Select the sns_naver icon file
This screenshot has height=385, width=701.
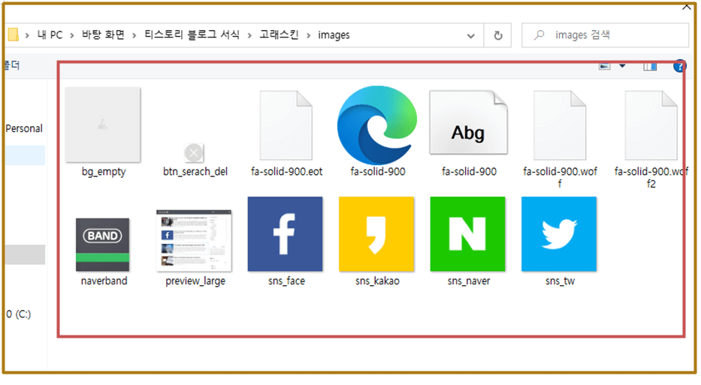[467, 234]
